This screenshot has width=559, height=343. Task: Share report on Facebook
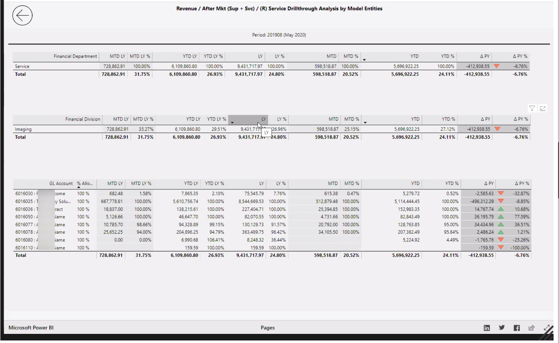point(517,328)
